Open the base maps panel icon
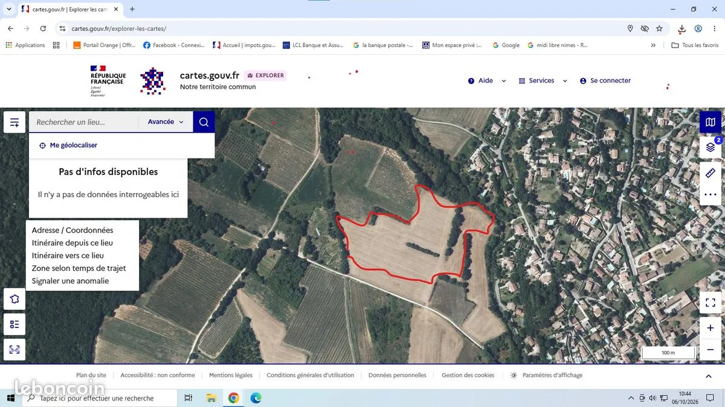 pos(710,122)
